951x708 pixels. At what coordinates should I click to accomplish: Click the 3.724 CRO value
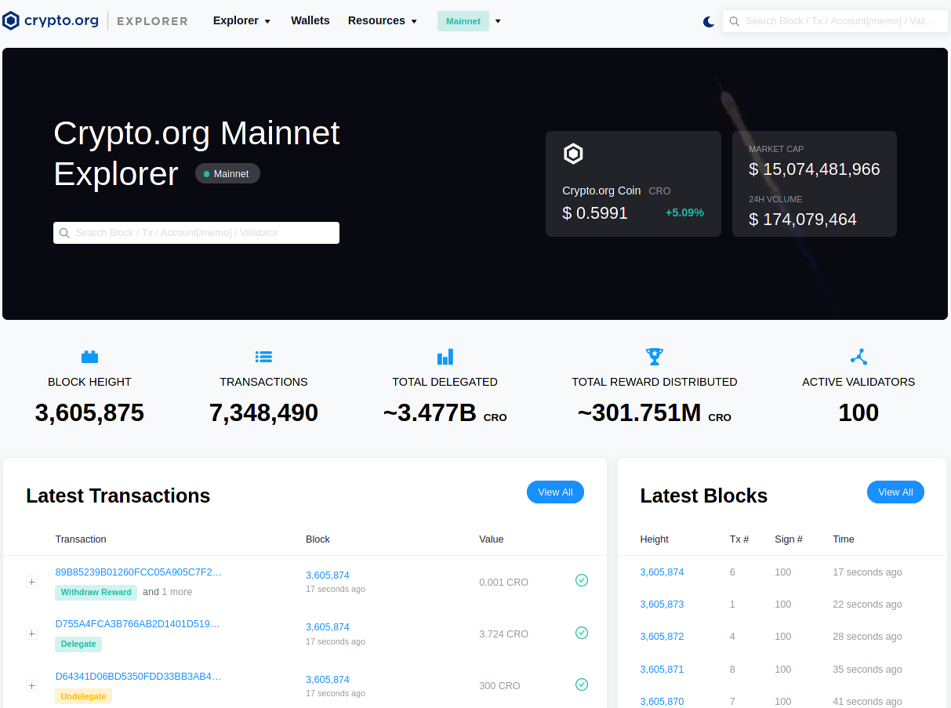(503, 634)
